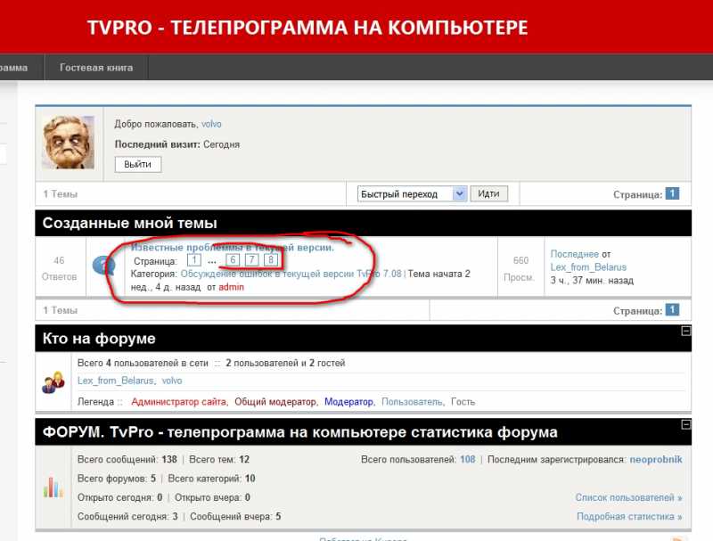Click the total users count 108
The height and width of the screenshot is (541, 713).
pos(467,459)
